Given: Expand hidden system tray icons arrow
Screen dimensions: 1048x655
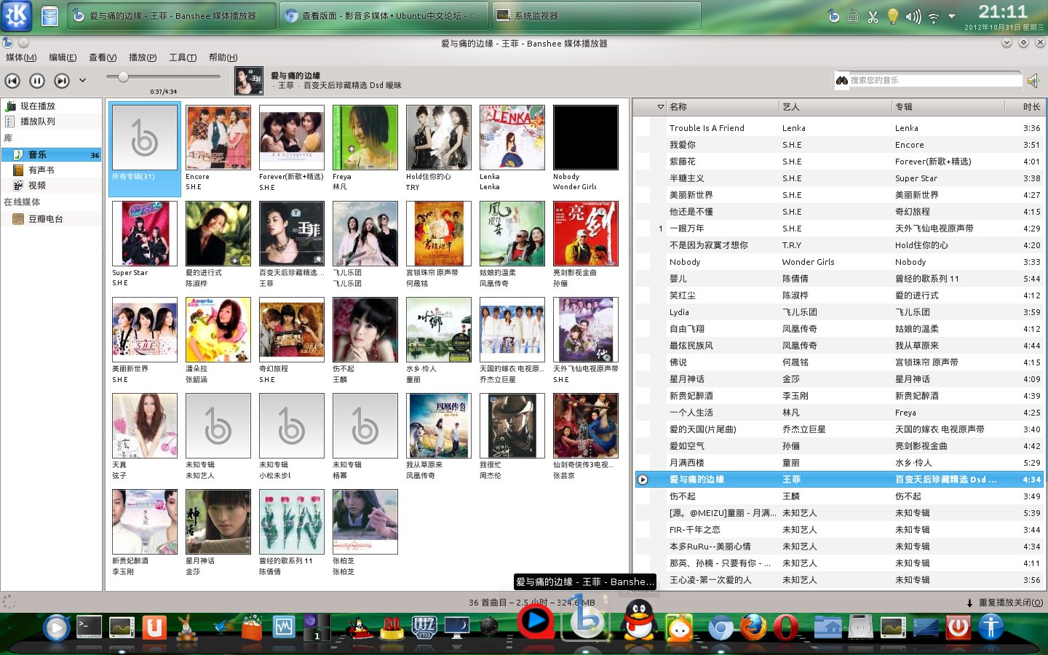Looking at the screenshot, I should click(952, 16).
